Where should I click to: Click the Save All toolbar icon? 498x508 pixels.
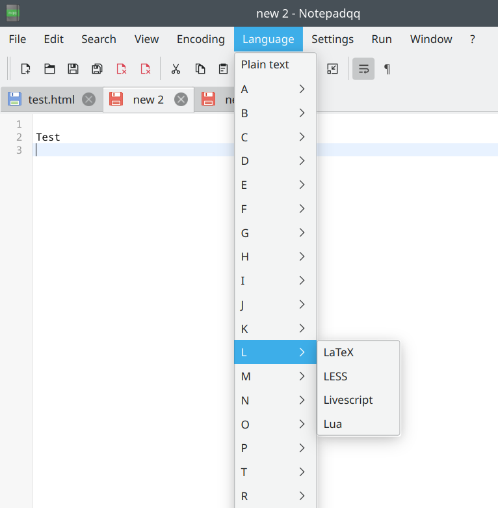click(97, 69)
